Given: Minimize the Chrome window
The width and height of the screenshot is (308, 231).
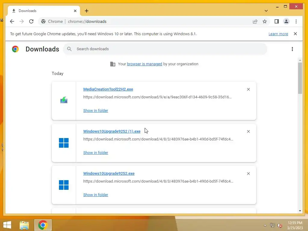Looking at the screenshot, I should point(277,7).
